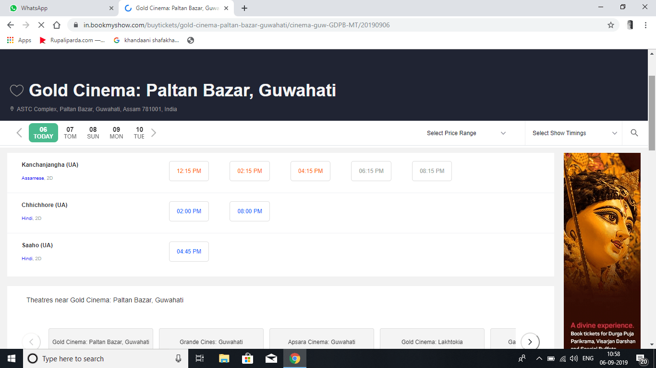Image resolution: width=656 pixels, height=368 pixels.
Task: Click the Windows taskbar search box
Action: tap(106, 358)
